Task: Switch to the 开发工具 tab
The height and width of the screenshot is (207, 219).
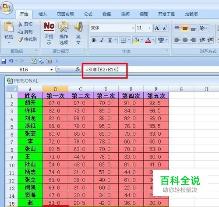Action: pyautogui.click(x=166, y=14)
